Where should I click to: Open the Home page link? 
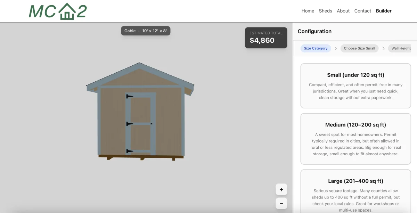click(308, 11)
